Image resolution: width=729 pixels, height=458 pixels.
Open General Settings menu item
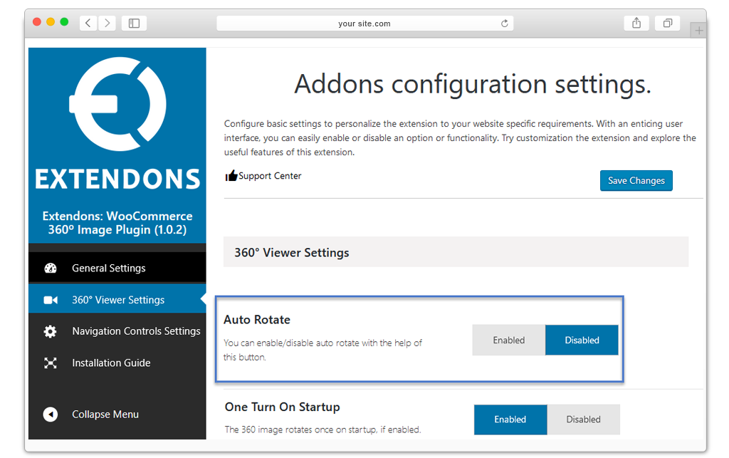click(x=117, y=268)
